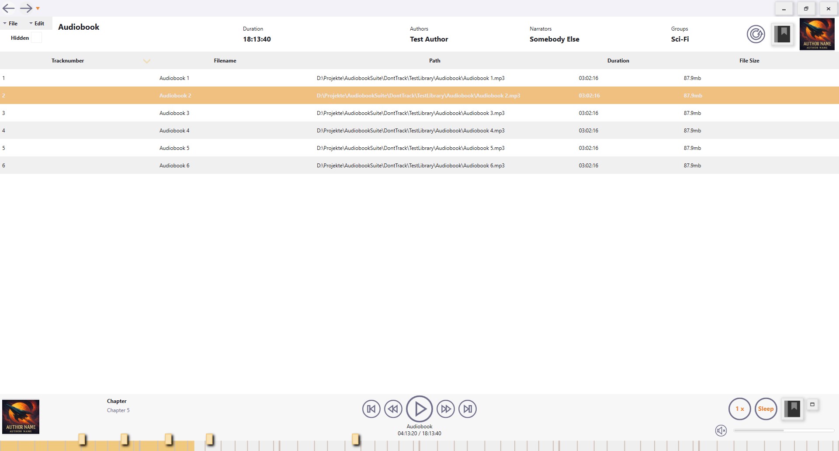Click the refresh metadata icon near the cover
The height and width of the screenshot is (451, 839).
click(756, 34)
